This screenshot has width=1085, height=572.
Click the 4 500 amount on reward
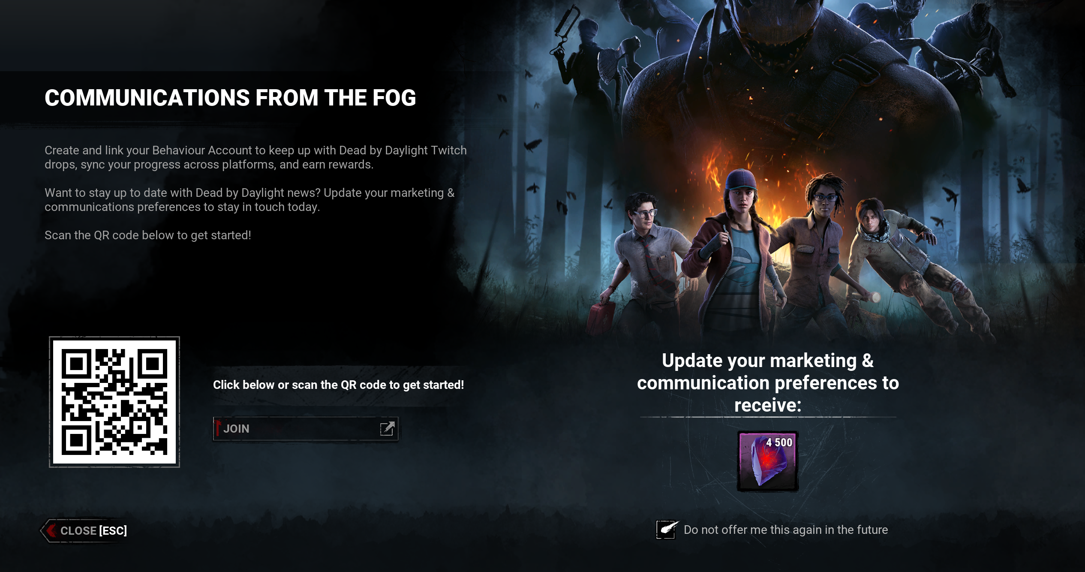click(x=779, y=443)
